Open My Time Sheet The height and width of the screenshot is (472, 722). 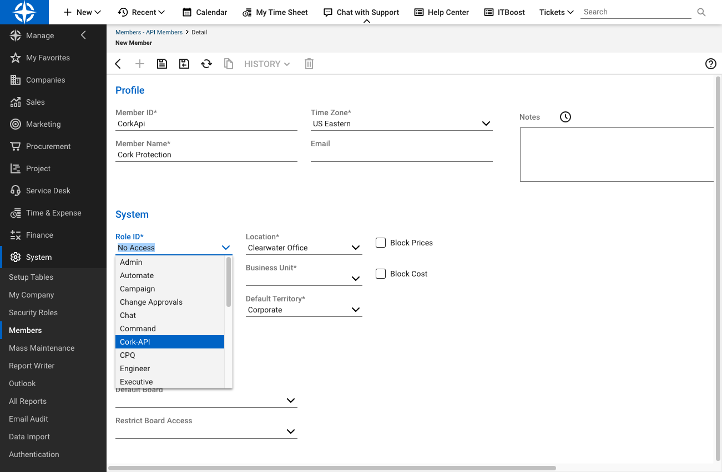pyautogui.click(x=275, y=12)
